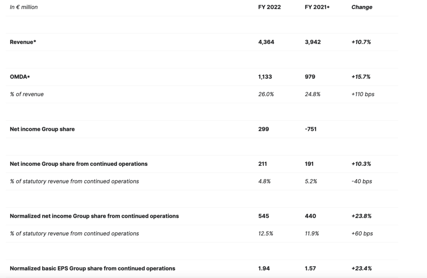Click the +110 bps change value
This screenshot has height=278, width=427.
pos(363,94)
